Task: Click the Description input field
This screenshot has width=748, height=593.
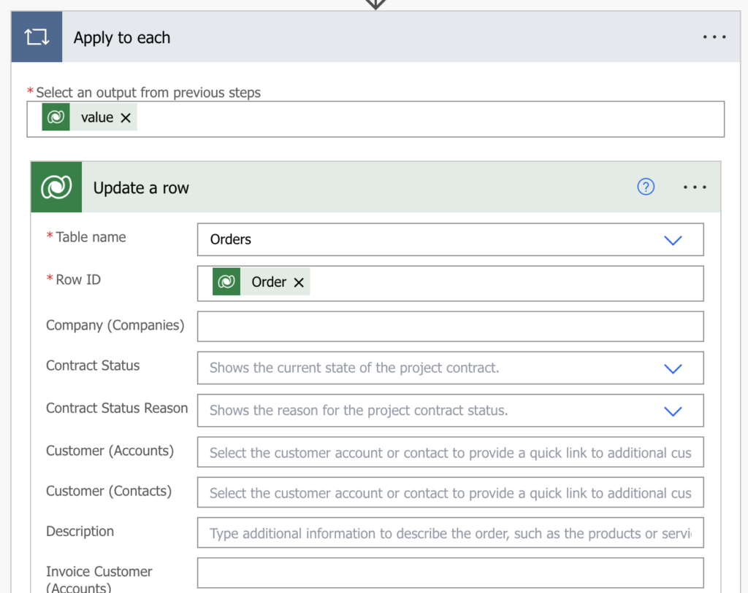Action: [450, 532]
